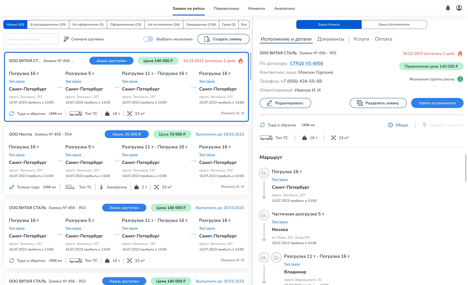Select Новые (40) filter tab
The image size is (468, 285).
[x=15, y=24]
